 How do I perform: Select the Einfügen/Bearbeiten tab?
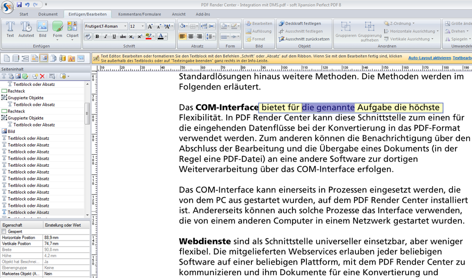[x=87, y=14]
